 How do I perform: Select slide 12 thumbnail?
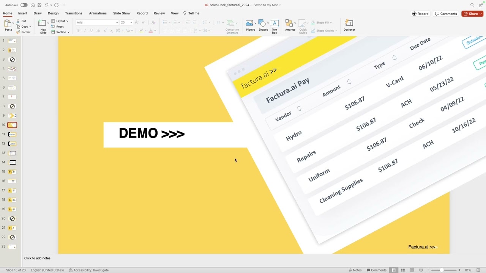tap(13, 144)
